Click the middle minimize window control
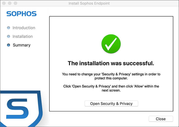179x127 pixels. point(10,3)
